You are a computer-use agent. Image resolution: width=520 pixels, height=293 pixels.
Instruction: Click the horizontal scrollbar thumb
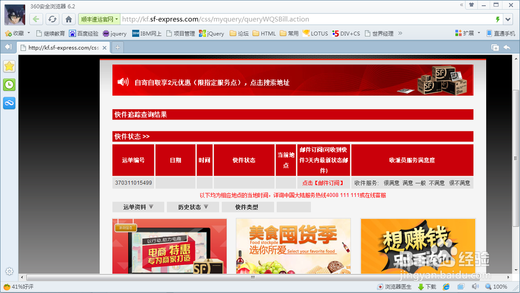pos(252,277)
